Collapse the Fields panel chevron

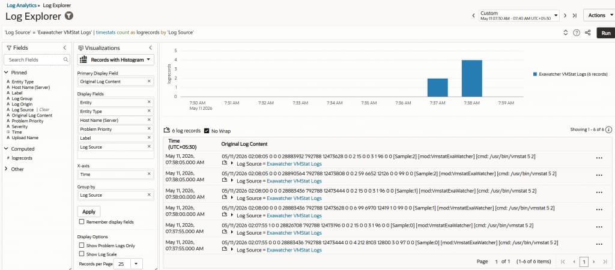pyautogui.click(x=65, y=47)
